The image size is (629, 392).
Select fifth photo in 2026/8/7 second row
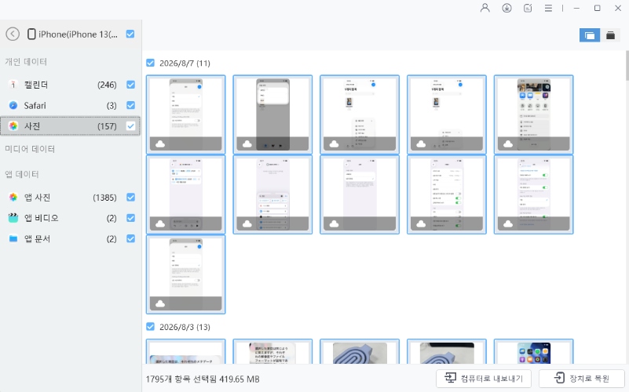coord(533,194)
